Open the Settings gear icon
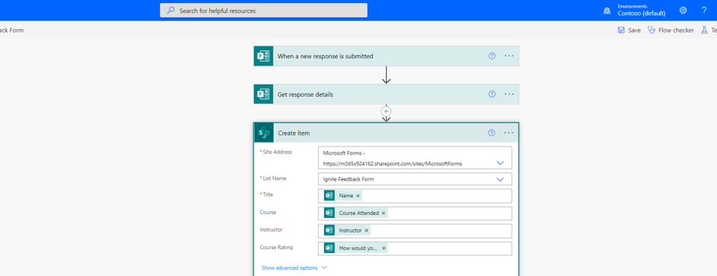The width and height of the screenshot is (717, 276). coord(683,10)
